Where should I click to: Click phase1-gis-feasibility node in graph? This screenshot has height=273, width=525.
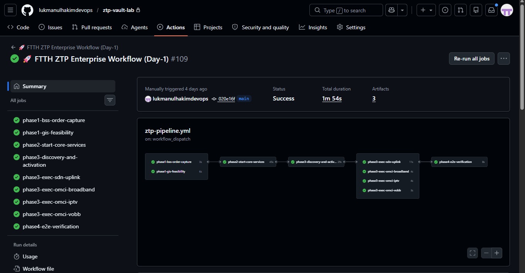click(176, 171)
